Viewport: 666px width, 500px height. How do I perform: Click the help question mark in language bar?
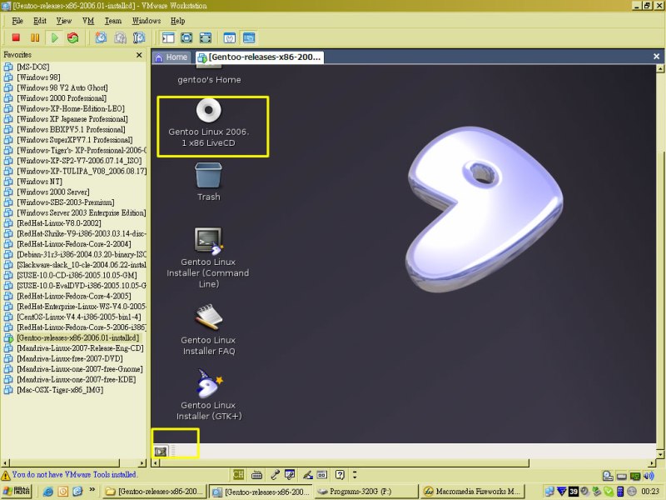coord(340,474)
